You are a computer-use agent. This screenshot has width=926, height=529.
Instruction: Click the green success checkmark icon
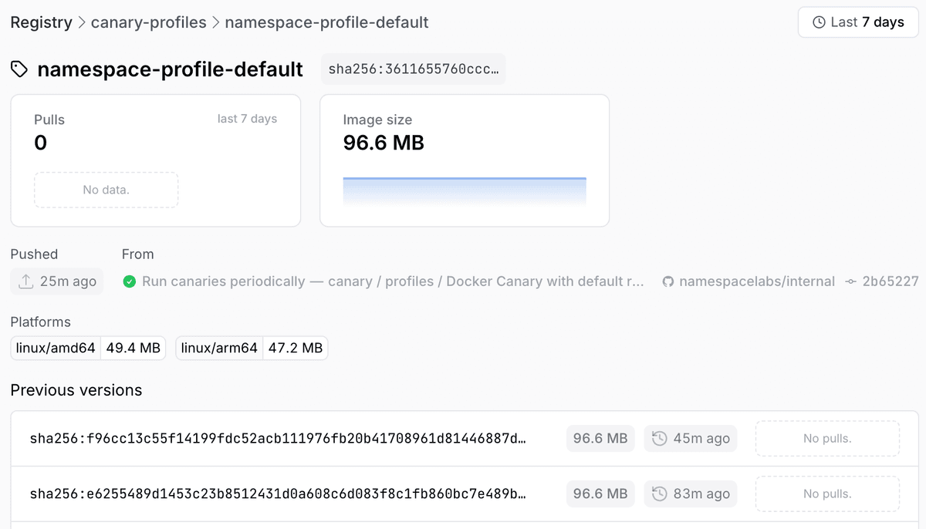[x=130, y=281]
